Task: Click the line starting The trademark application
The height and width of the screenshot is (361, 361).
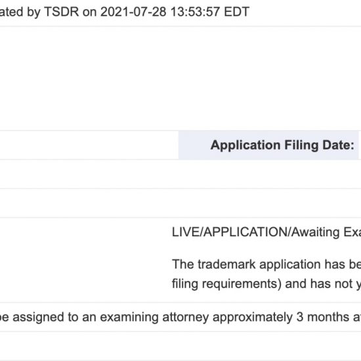Action: 266,264
